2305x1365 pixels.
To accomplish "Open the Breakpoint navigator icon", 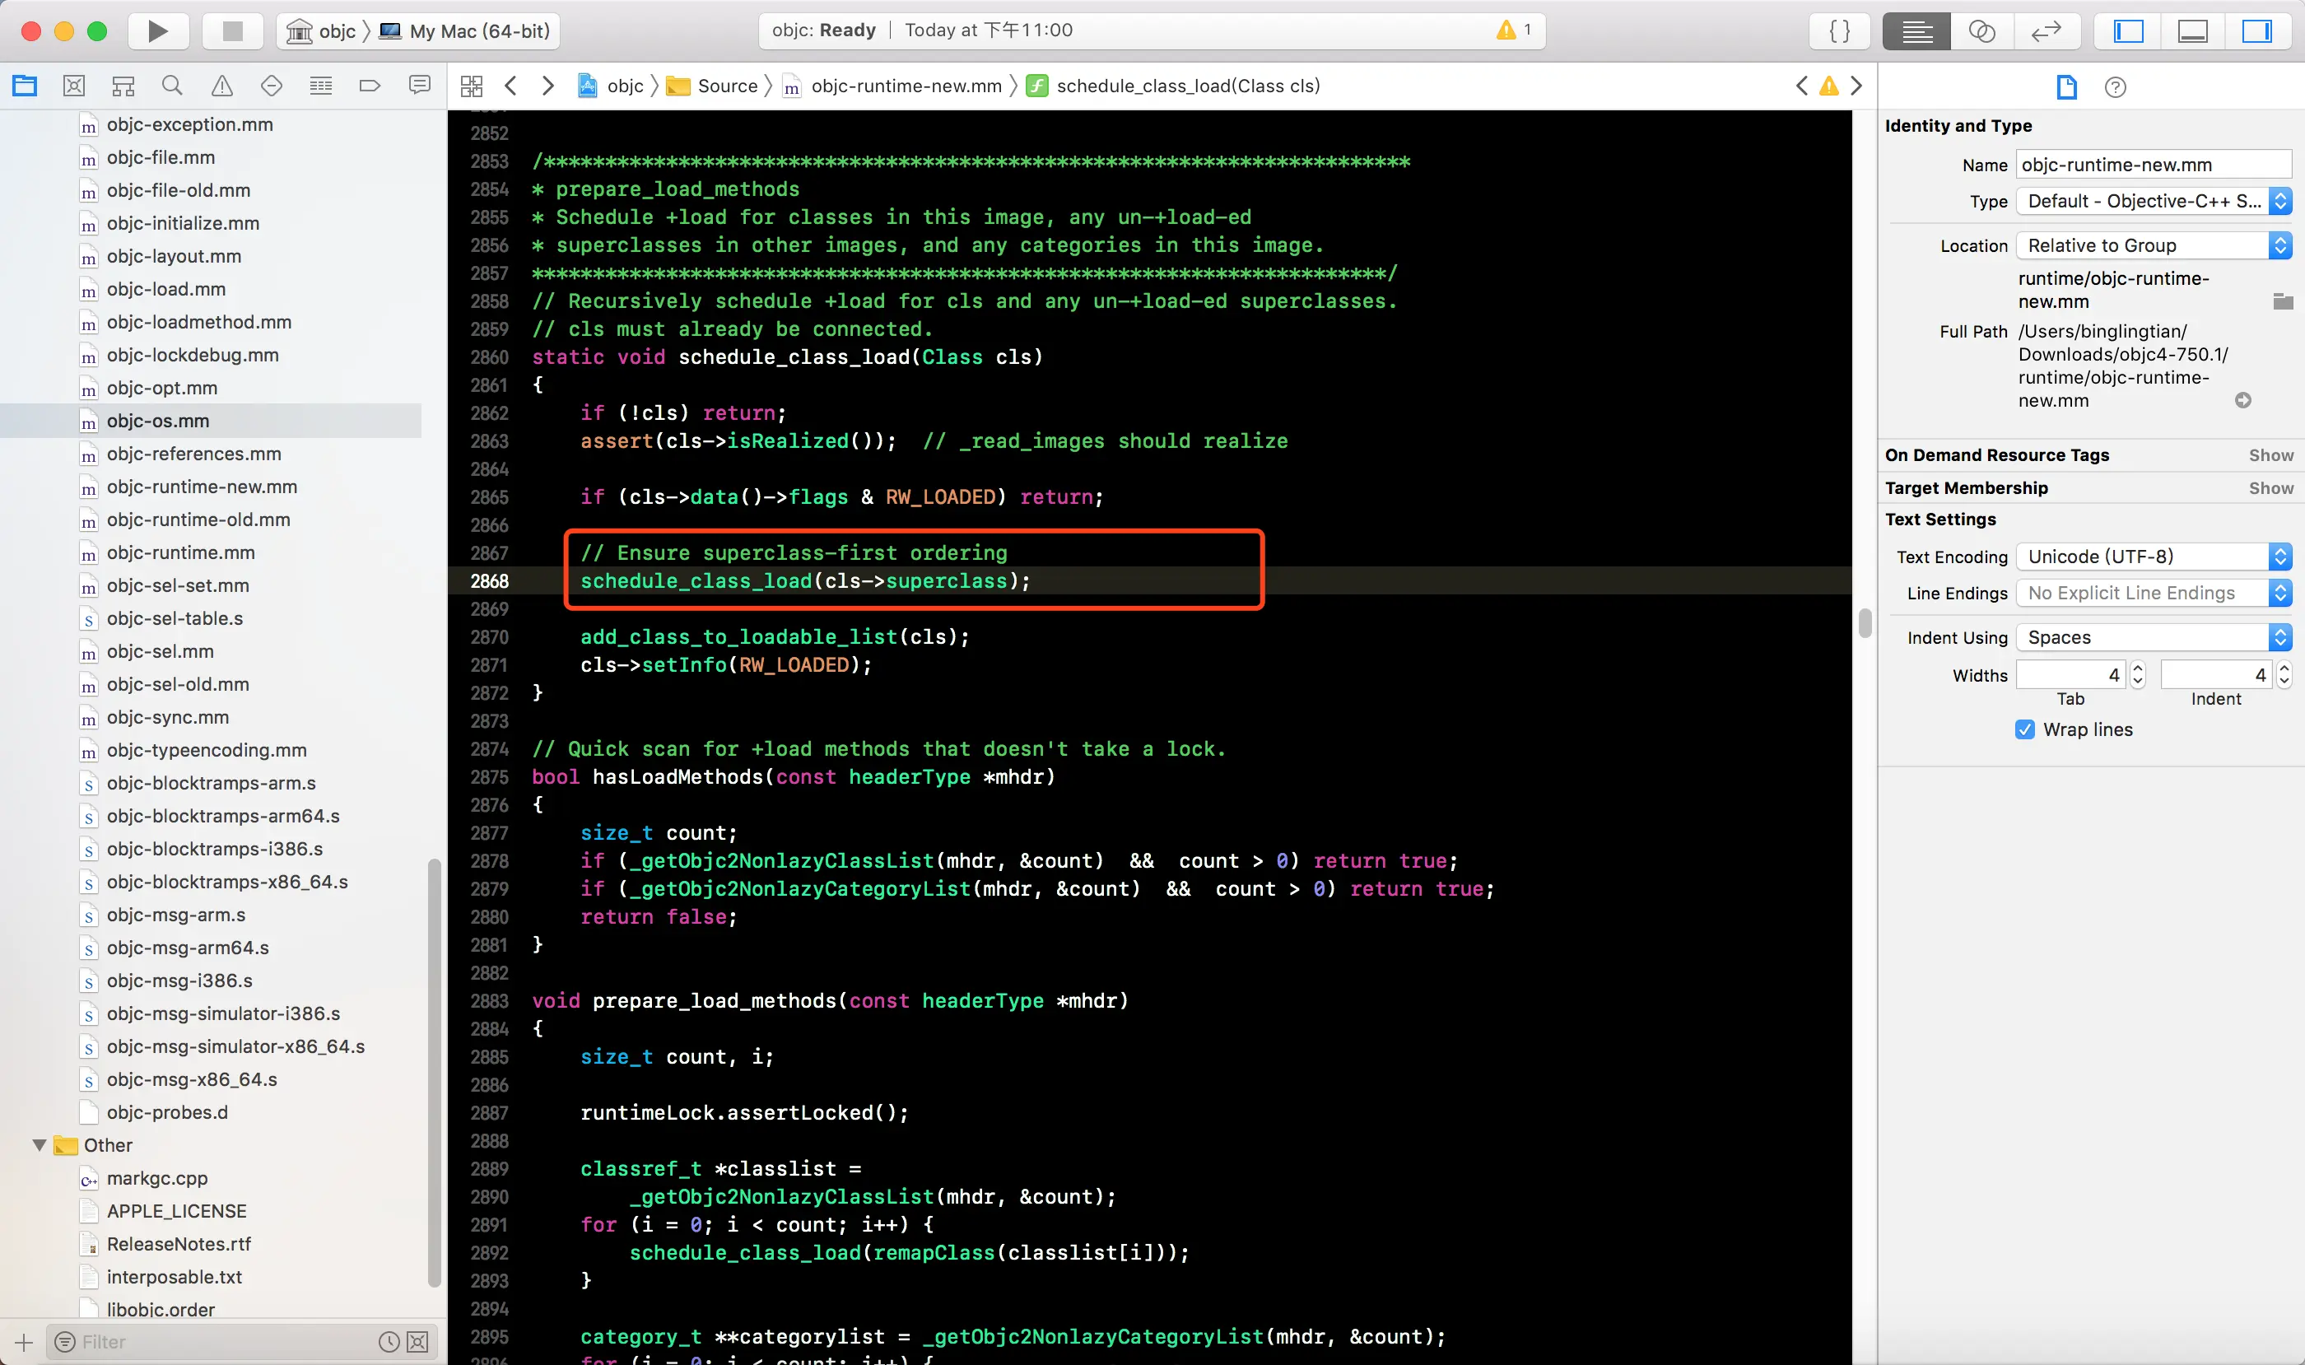I will [370, 86].
